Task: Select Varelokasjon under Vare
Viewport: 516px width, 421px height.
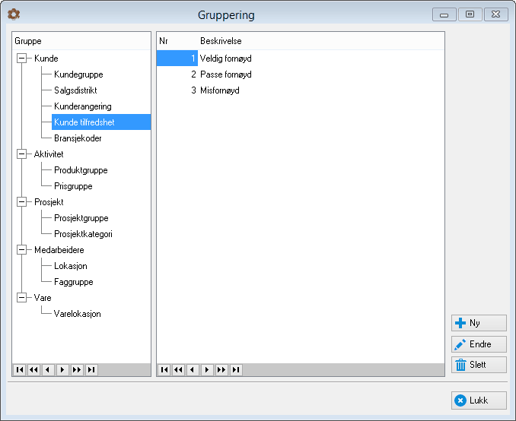Action: click(x=77, y=314)
